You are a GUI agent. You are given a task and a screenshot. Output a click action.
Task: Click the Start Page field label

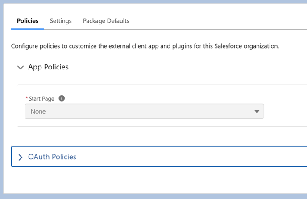(42, 98)
